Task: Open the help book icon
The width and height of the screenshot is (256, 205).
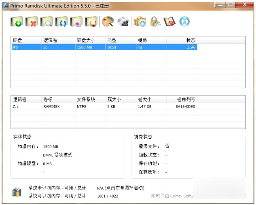Action: click(x=169, y=21)
